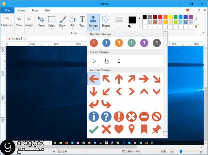The width and height of the screenshot is (208, 155).
Task: Select the map location pin stamp
Action: point(132,129)
